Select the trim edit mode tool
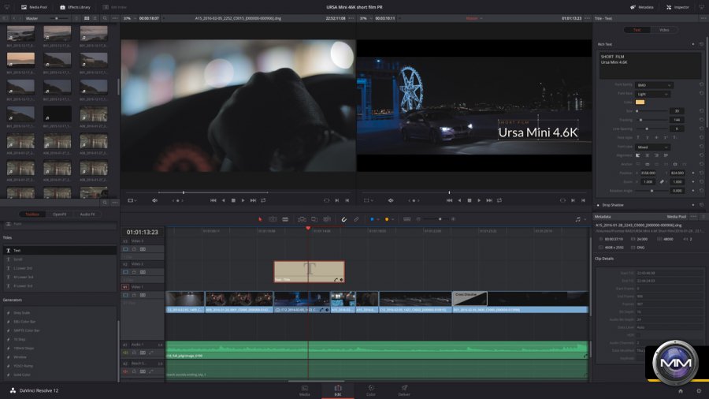 point(273,219)
